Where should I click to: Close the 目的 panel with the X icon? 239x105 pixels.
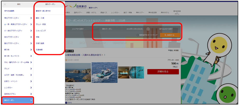[x=5, y=4]
